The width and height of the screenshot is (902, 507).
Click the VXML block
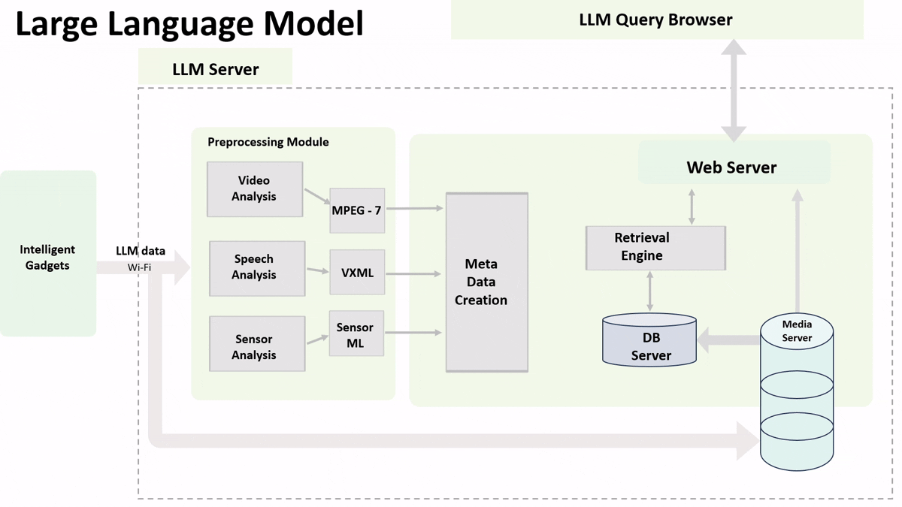(357, 273)
